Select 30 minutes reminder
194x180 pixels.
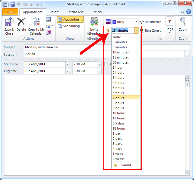point(126,62)
